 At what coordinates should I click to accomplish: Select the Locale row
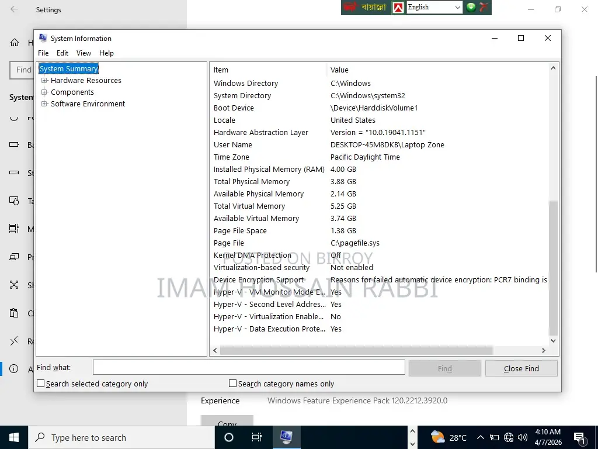379,120
